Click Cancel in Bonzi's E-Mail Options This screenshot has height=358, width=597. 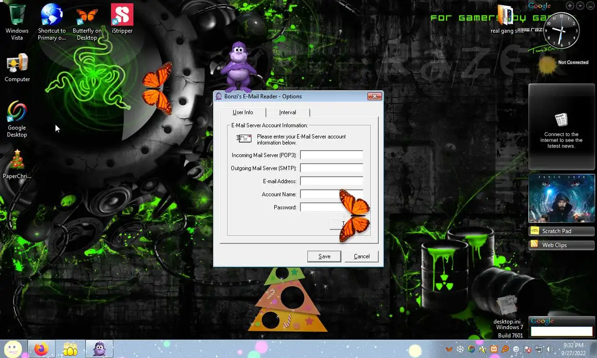coord(361,256)
